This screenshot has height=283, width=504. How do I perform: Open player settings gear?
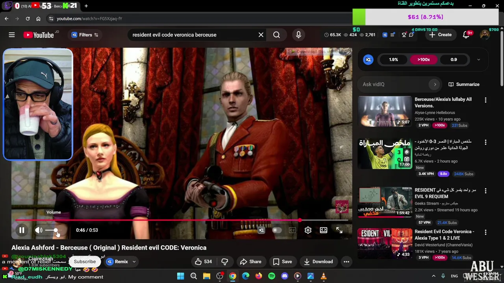point(308,230)
